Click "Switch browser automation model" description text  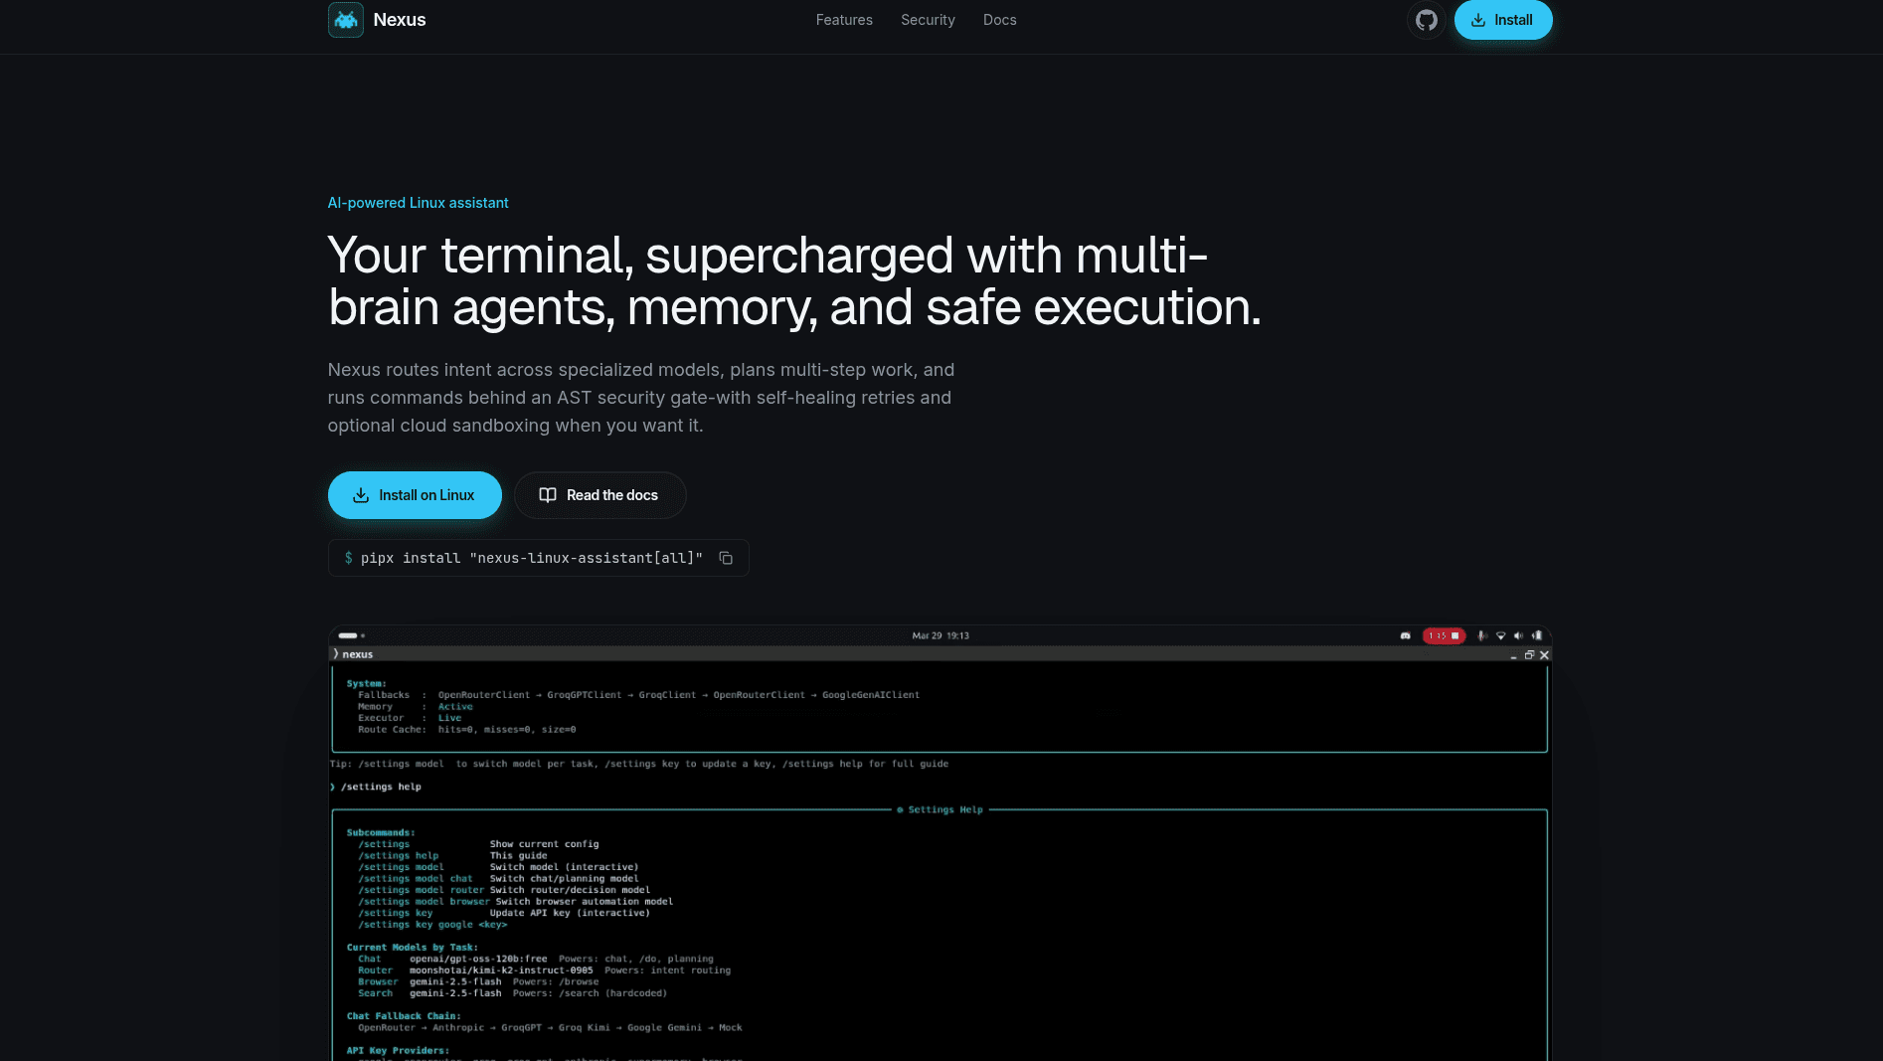(x=585, y=902)
